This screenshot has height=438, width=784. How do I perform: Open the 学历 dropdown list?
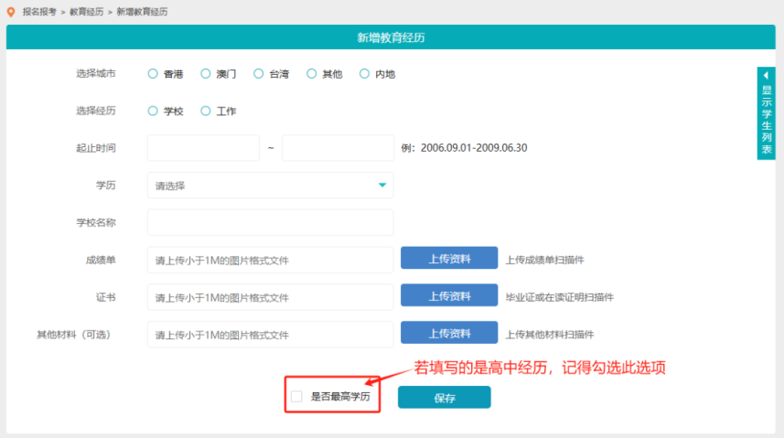[270, 186]
